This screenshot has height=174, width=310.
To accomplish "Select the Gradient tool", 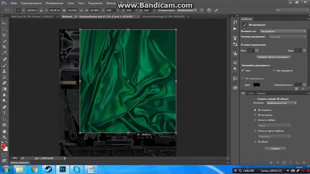I will pyautogui.click(x=4, y=89).
